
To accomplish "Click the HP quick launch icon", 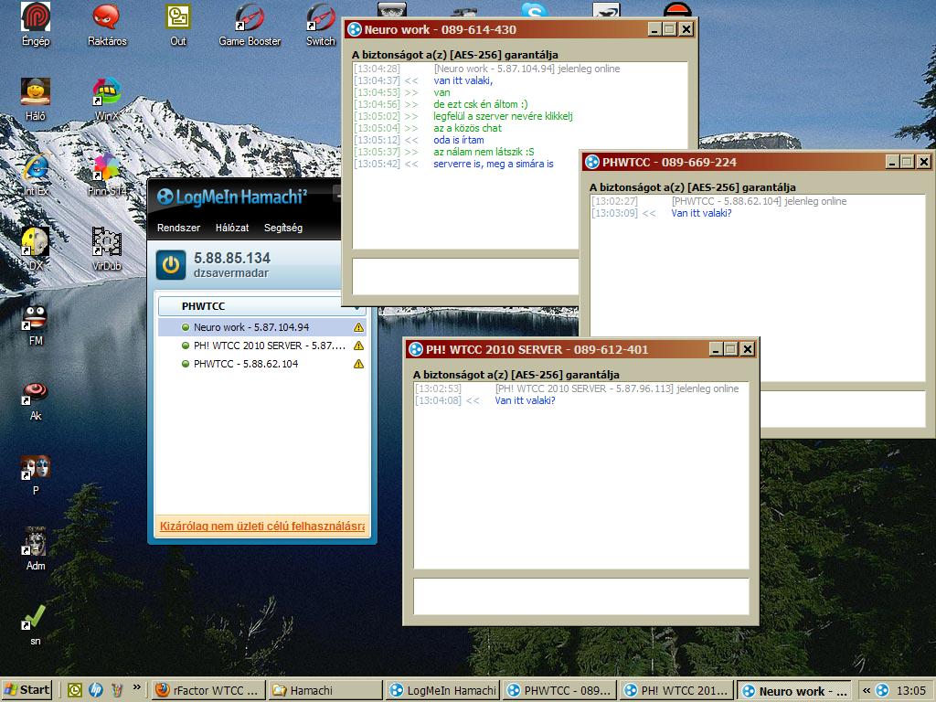I will coord(95,690).
